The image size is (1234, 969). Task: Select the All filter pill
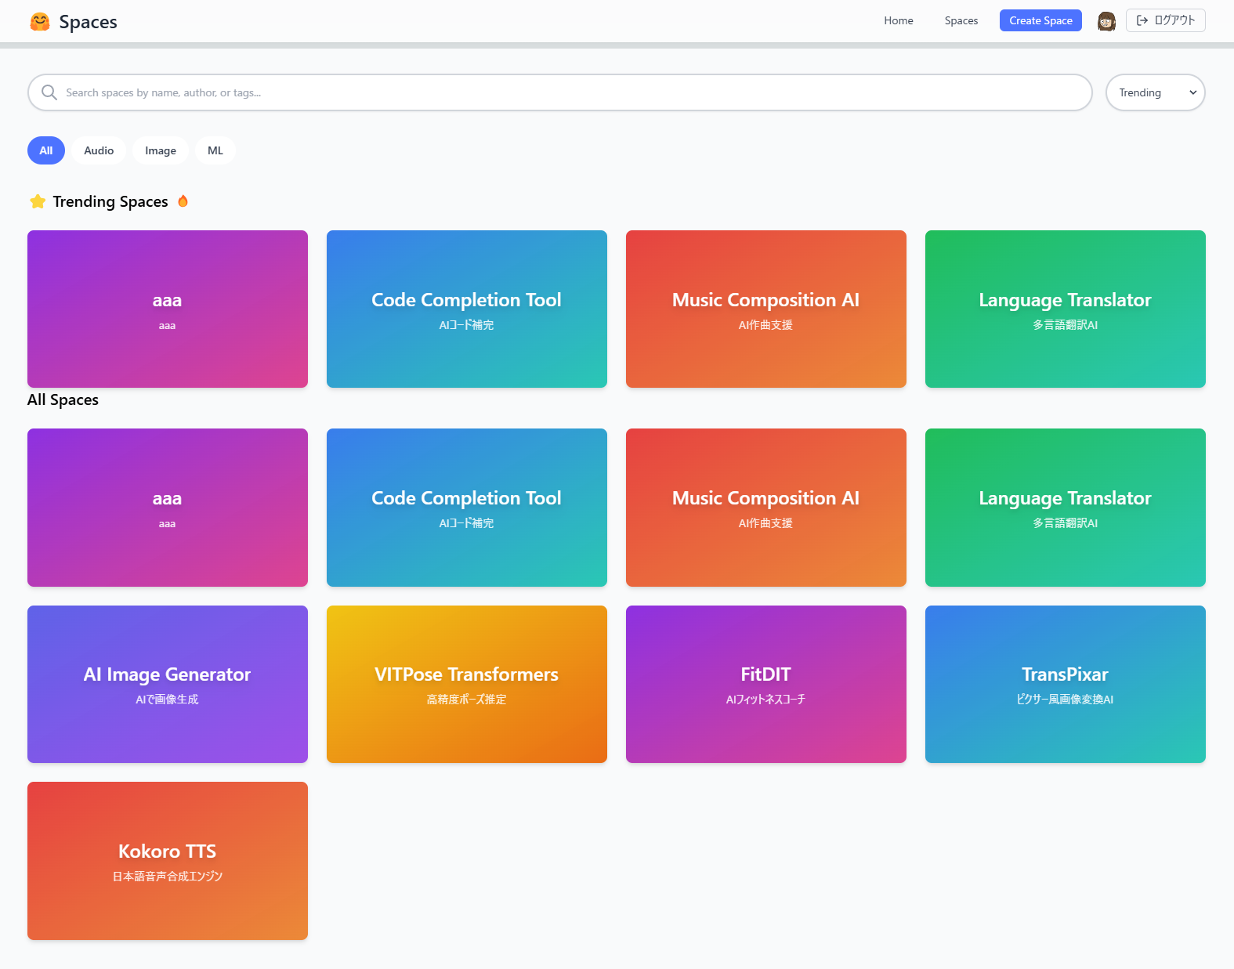click(x=46, y=150)
